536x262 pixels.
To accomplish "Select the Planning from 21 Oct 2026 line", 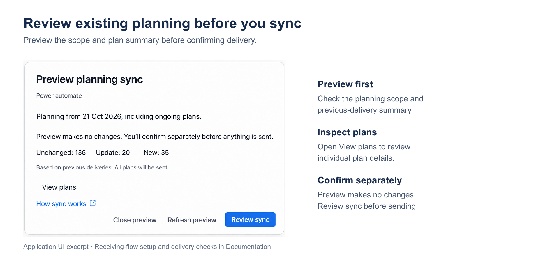I will pyautogui.click(x=119, y=116).
